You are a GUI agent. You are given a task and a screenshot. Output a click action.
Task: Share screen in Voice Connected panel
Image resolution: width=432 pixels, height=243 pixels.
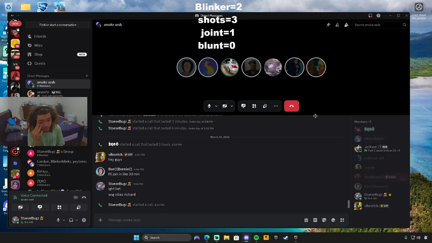pos(40,207)
